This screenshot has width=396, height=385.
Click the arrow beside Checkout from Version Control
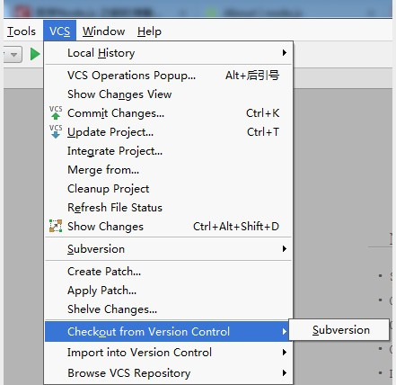pyautogui.click(x=285, y=332)
